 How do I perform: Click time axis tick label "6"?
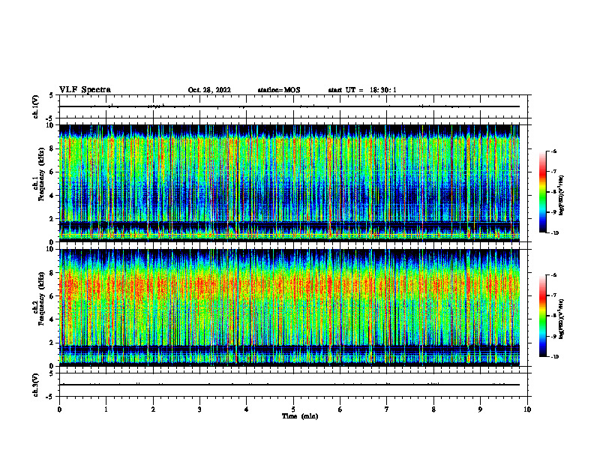[340, 409]
